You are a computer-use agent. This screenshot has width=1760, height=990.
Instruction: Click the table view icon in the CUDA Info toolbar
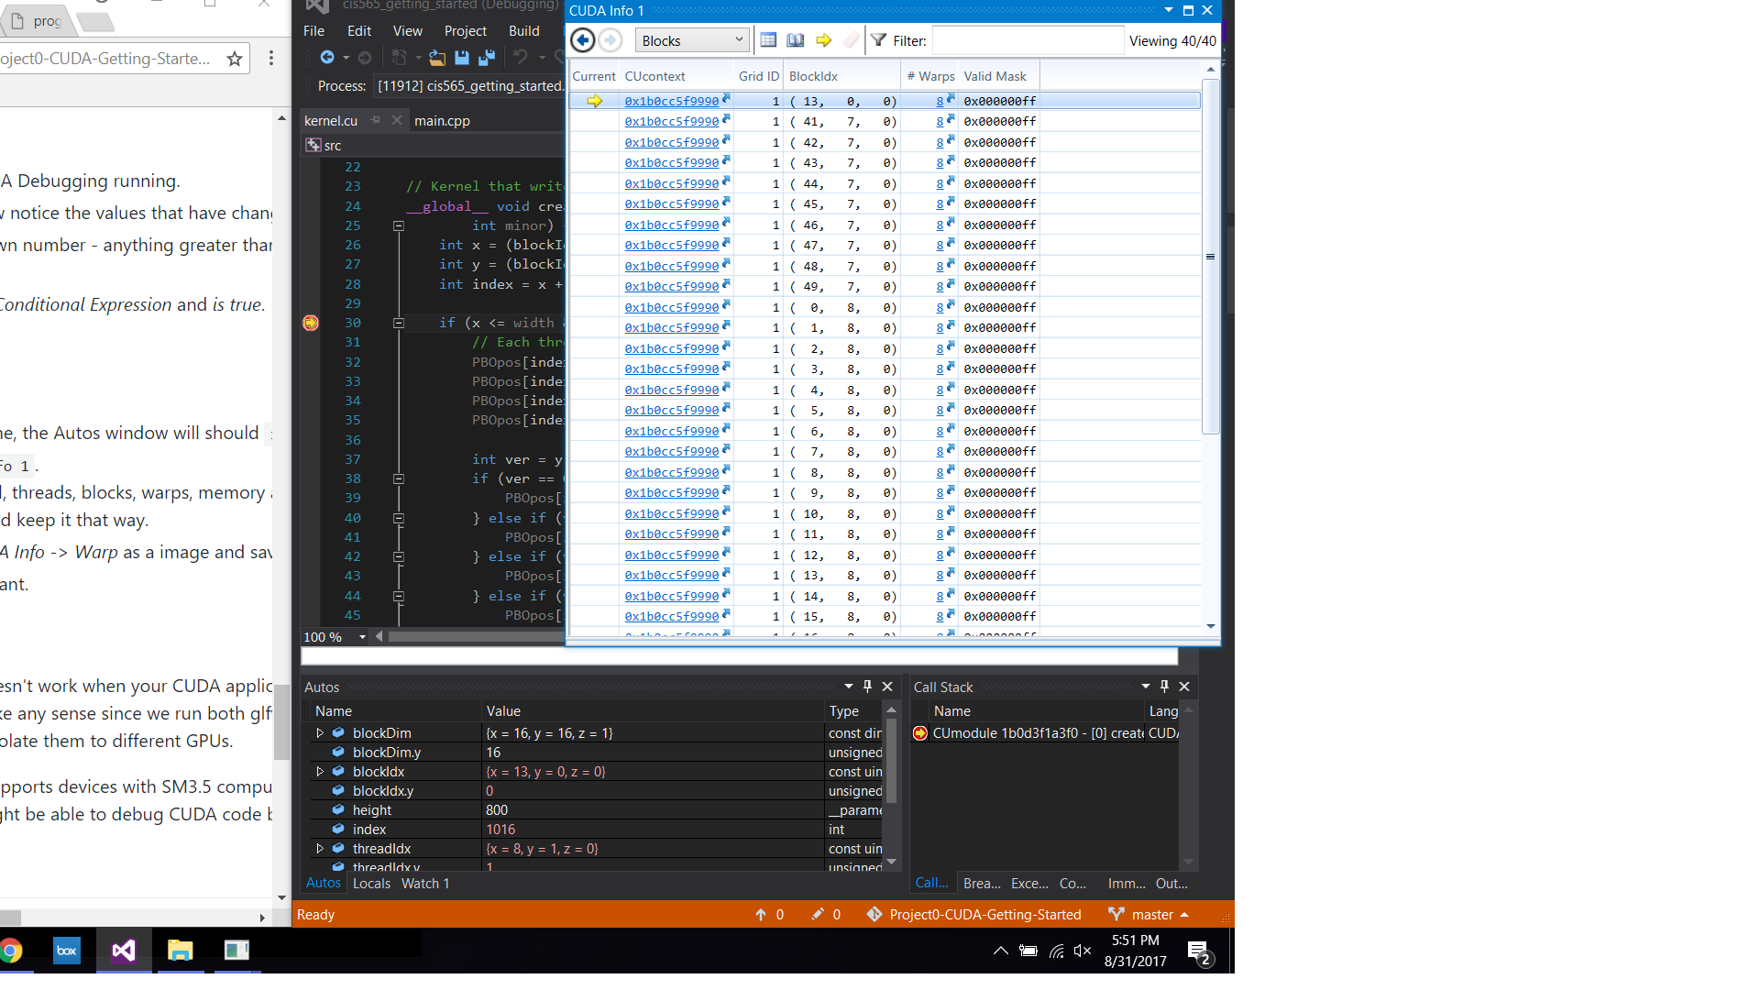[768, 40]
